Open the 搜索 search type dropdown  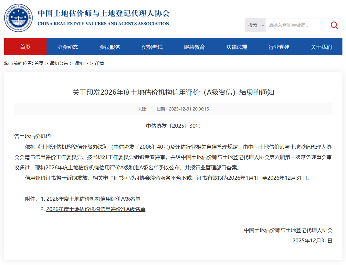256,25
